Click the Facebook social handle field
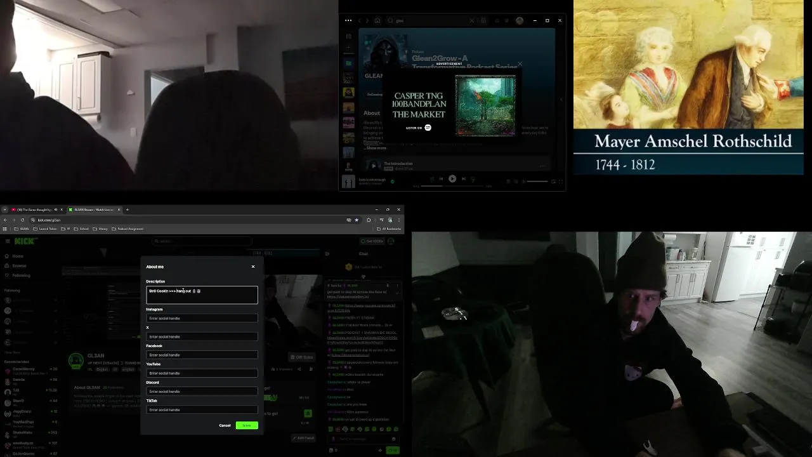 point(202,355)
